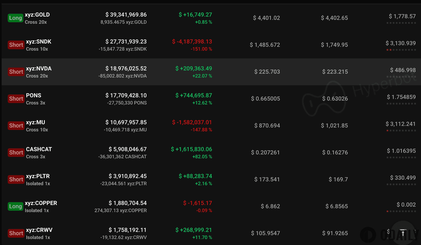Click the PnL $ +16,749.27
Viewport: 421px width, 245px height.
[x=195, y=15]
